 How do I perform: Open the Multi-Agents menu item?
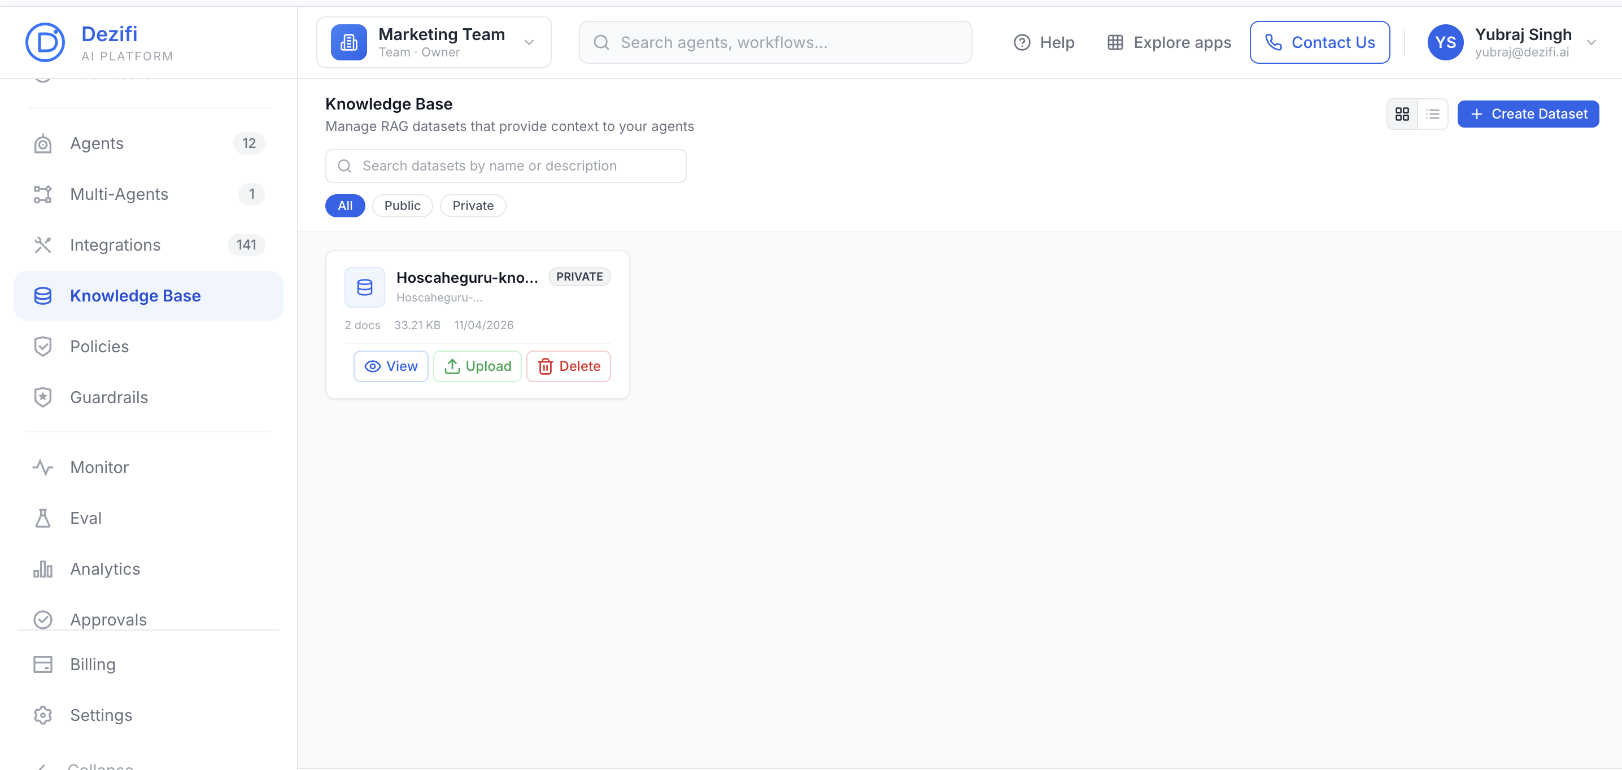(x=149, y=195)
